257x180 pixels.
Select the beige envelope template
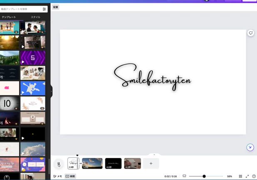click(x=33, y=119)
